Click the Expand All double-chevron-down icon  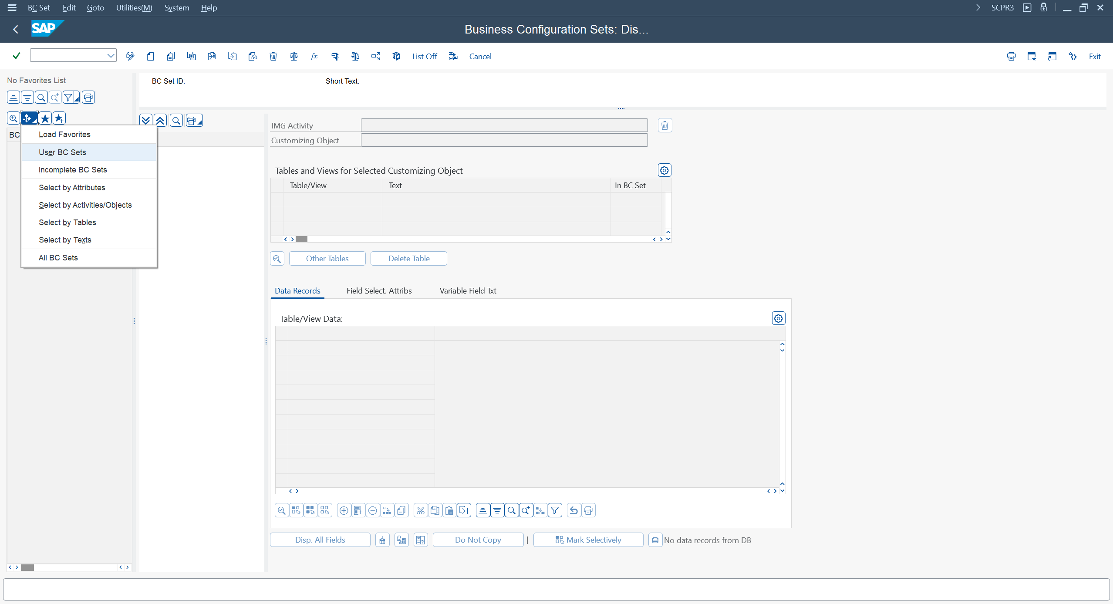click(146, 121)
